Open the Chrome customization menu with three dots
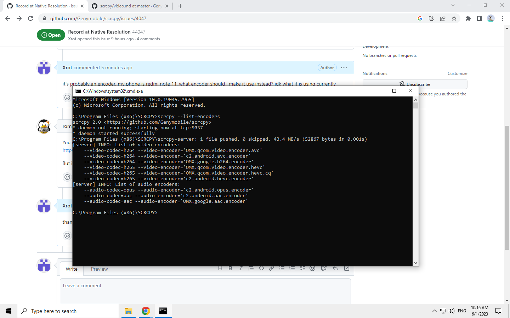This screenshot has height=318, width=510. click(503, 18)
